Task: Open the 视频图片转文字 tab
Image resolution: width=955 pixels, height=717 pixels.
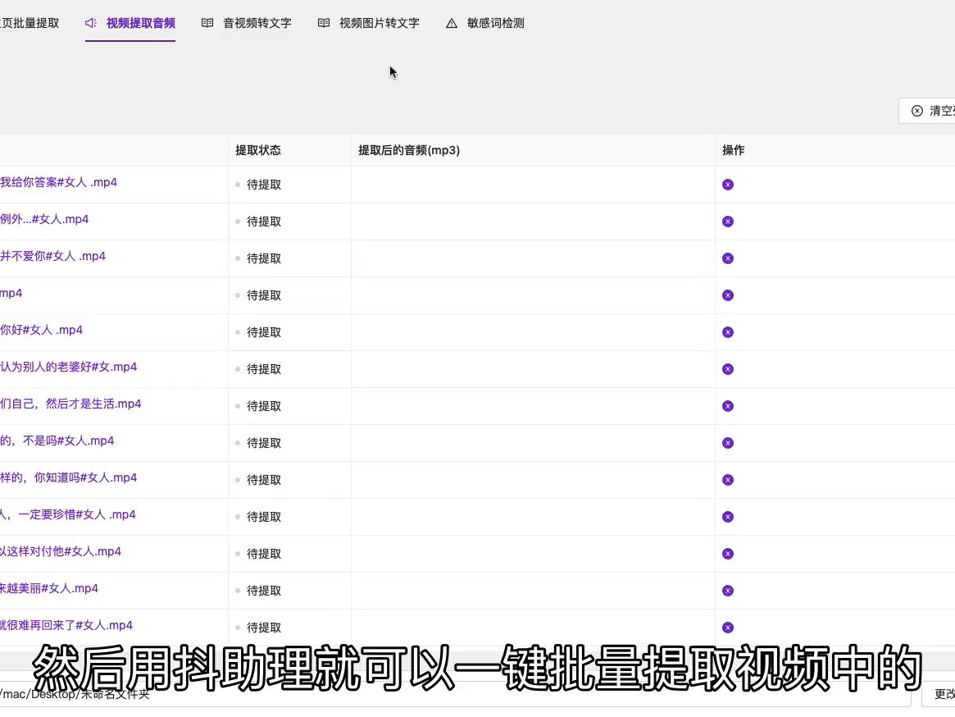Action: pyautogui.click(x=369, y=23)
